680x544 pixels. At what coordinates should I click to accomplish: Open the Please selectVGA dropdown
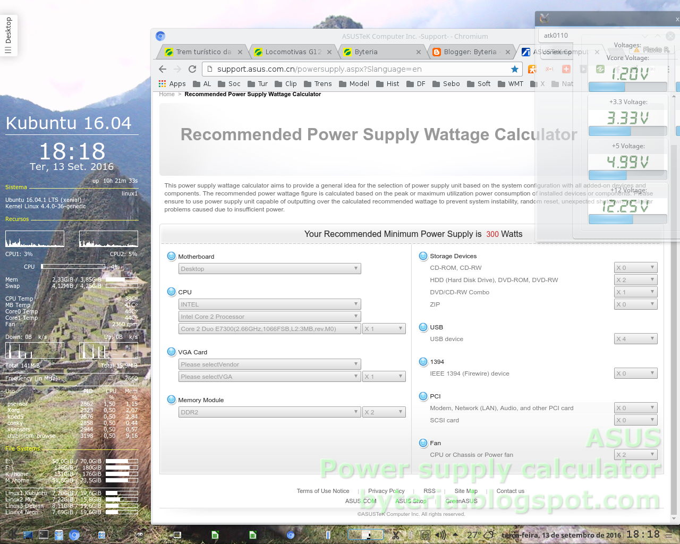click(270, 377)
